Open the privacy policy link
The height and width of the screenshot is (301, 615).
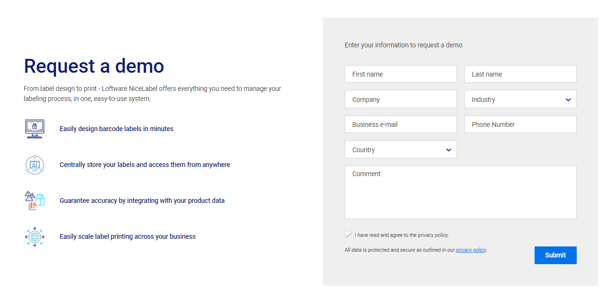(471, 250)
